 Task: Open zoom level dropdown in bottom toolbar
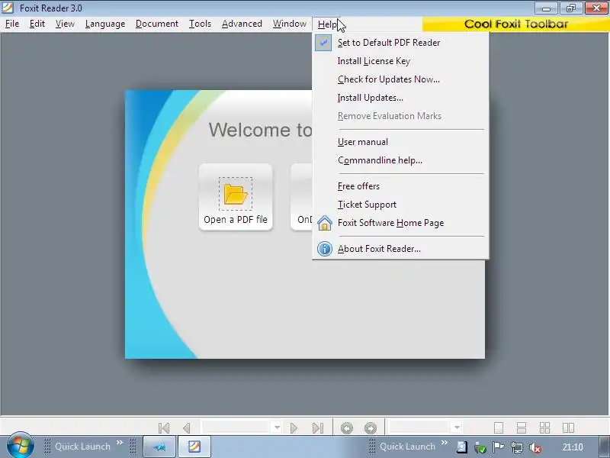[457, 427]
